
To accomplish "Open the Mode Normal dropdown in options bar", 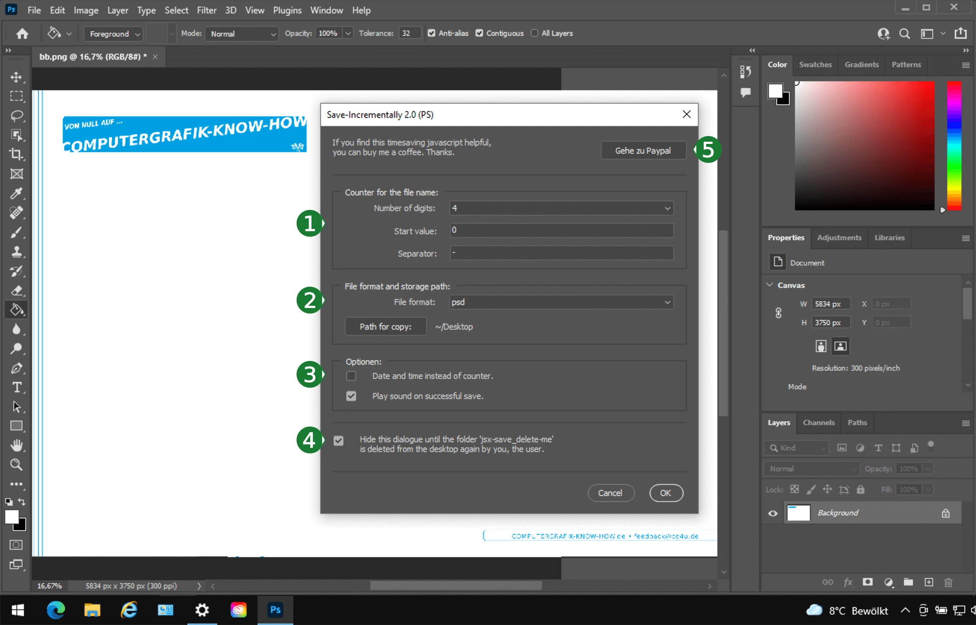I will (242, 34).
